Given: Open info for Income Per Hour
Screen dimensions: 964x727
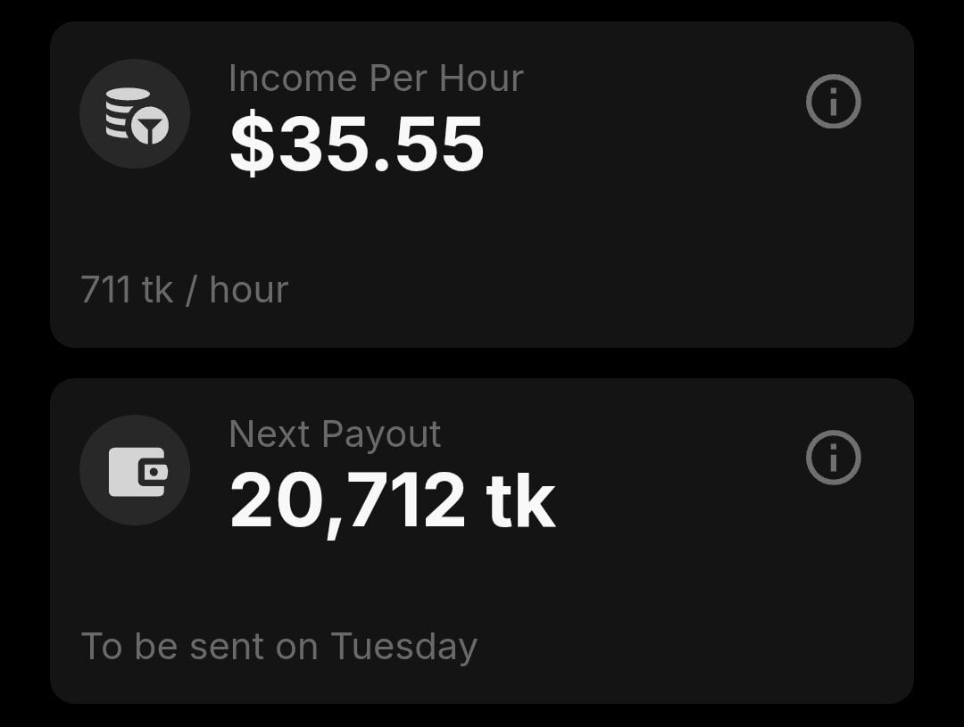Looking at the screenshot, I should click(x=833, y=102).
